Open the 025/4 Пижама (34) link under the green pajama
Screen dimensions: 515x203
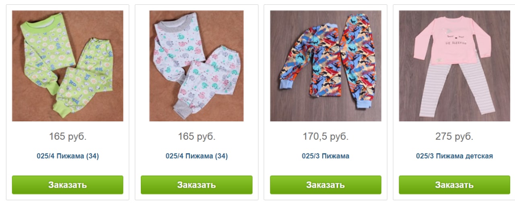point(68,156)
